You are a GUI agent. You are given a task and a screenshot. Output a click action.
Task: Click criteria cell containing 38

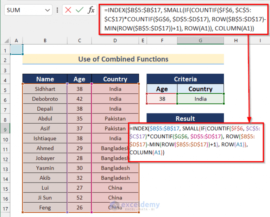(x=162, y=99)
